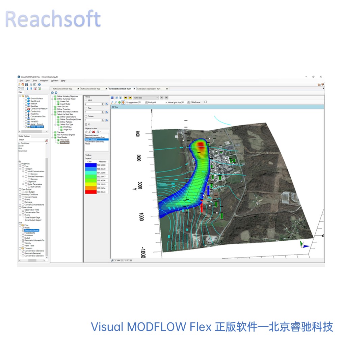Screen dimensions: 342x342
Task: Increase the Virtual grid size stepper
Action: (x=188, y=102)
